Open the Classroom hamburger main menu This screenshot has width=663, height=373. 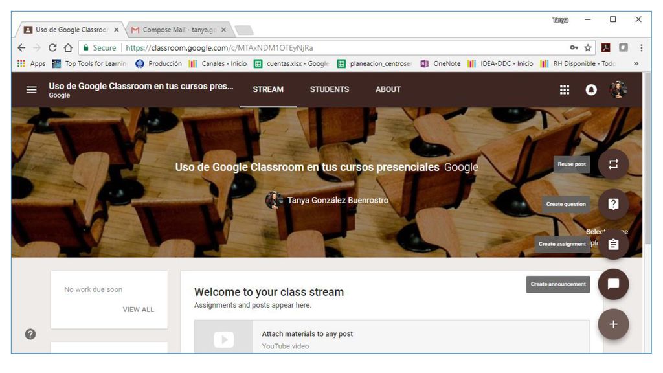[x=31, y=89]
